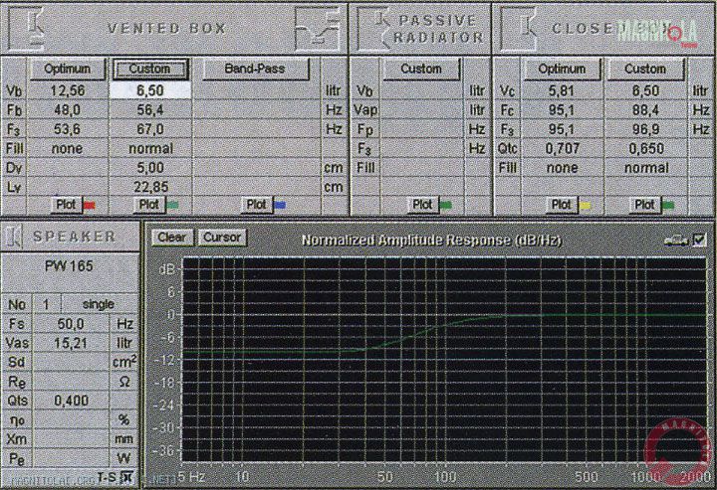The image size is (717, 490).
Task: Click the vented box response curve icon
Action: pos(318,29)
